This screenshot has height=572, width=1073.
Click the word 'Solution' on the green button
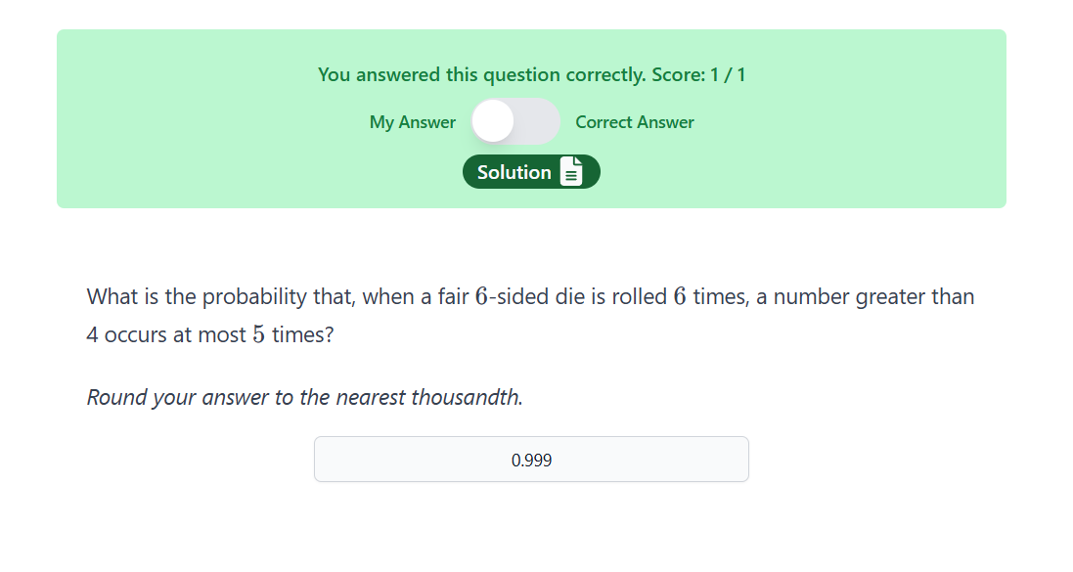(x=514, y=172)
